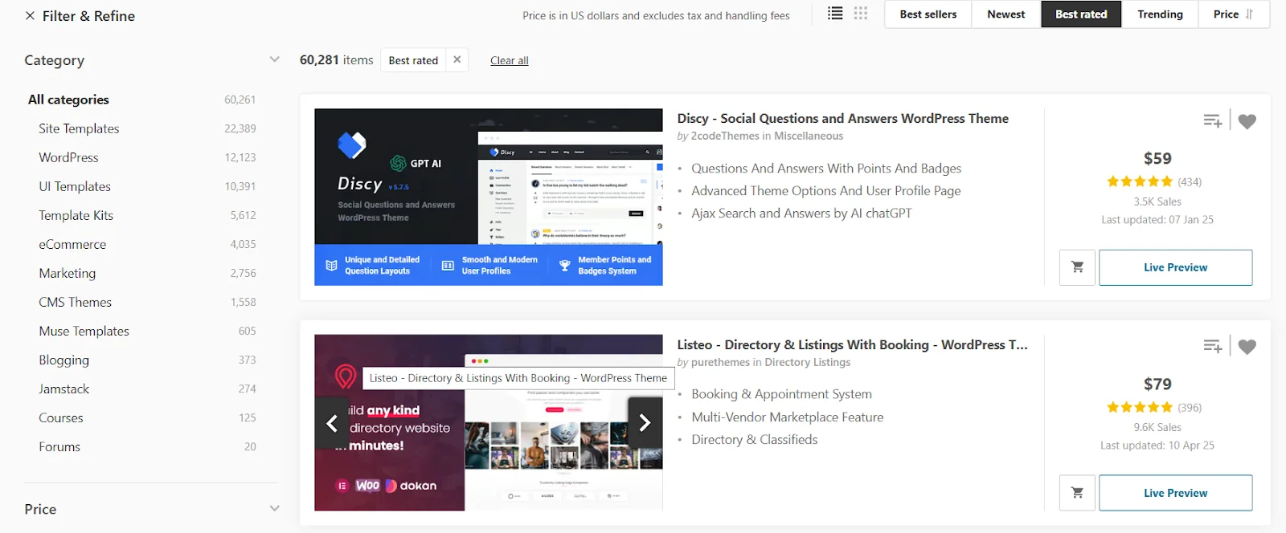1286x533 pixels.
Task: Click the Discy $59 price
Action: (x=1157, y=158)
